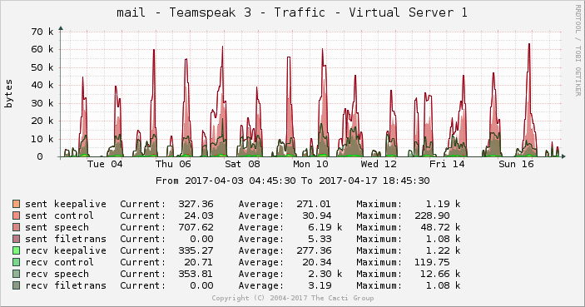Screen dimensions: 585x307
Task: Click the 'Fri 14' x-axis date label
Action: (447, 164)
